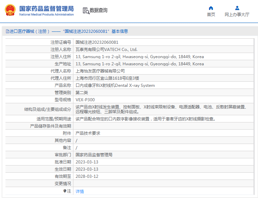Click the 产品技术要求 attachment entry
The height and width of the screenshot is (198, 258).
[x=88, y=133]
